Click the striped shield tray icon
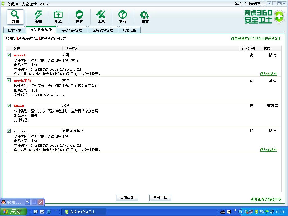 271,212
